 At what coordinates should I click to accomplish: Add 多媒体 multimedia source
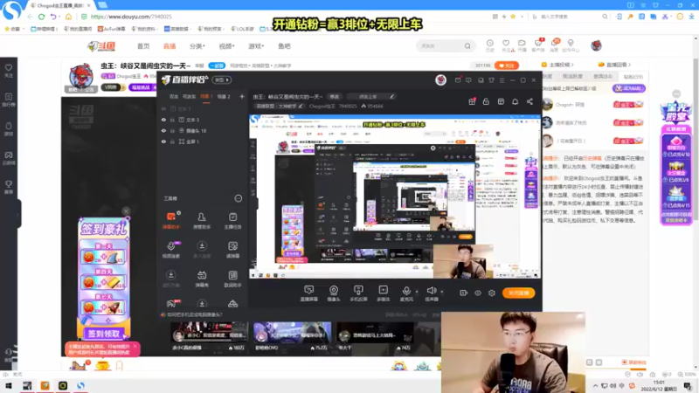pos(383,293)
